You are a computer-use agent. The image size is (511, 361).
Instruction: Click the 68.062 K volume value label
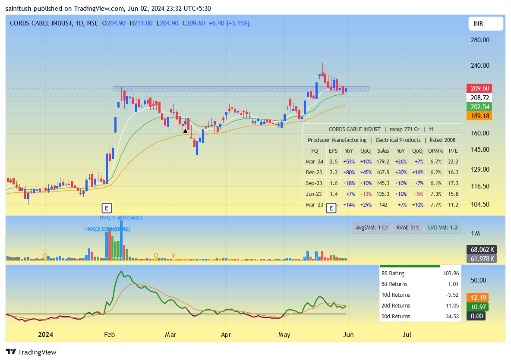pyautogui.click(x=482, y=250)
